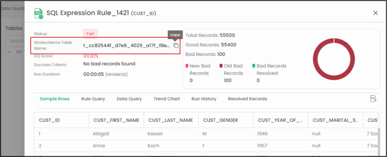The width and height of the screenshot is (387, 157).
Task: Select the birth year cell 1946
Action: tap(262, 134)
